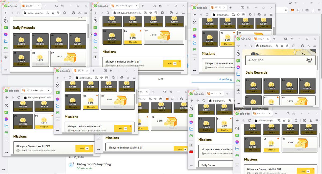Open YouTube in Daily Bonus window sidebar
Image resolution: width=322 pixels, height=174 pixels.
click(191, 152)
